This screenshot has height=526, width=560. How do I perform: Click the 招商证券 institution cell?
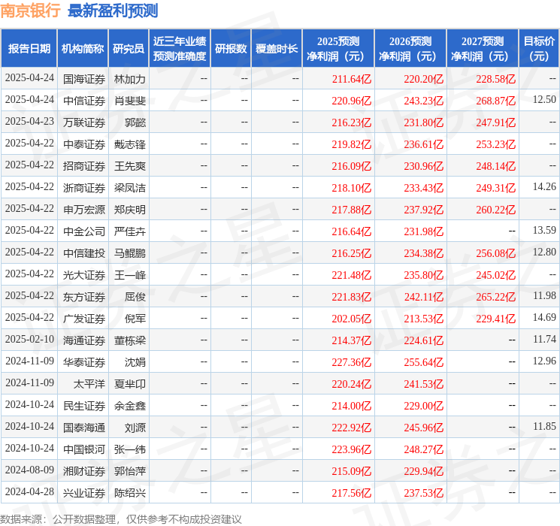[x=84, y=166]
